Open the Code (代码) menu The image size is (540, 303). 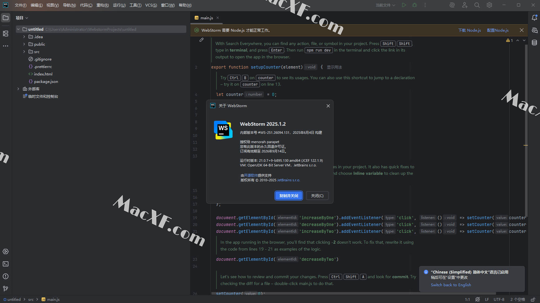[x=86, y=5]
